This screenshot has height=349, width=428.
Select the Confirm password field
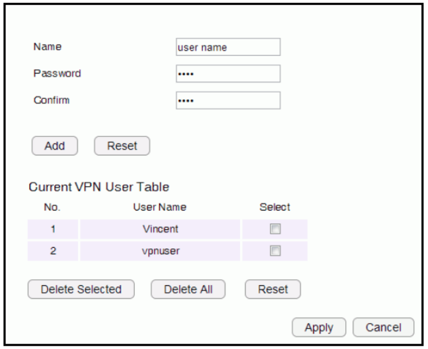[x=228, y=100]
